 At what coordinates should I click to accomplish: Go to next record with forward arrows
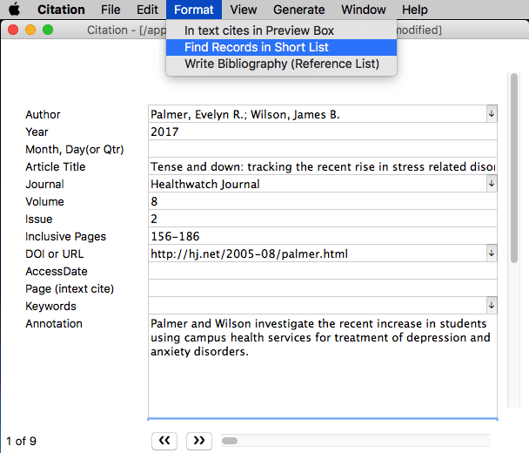click(199, 440)
